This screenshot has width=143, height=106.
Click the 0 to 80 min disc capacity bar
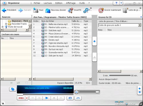(120, 76)
